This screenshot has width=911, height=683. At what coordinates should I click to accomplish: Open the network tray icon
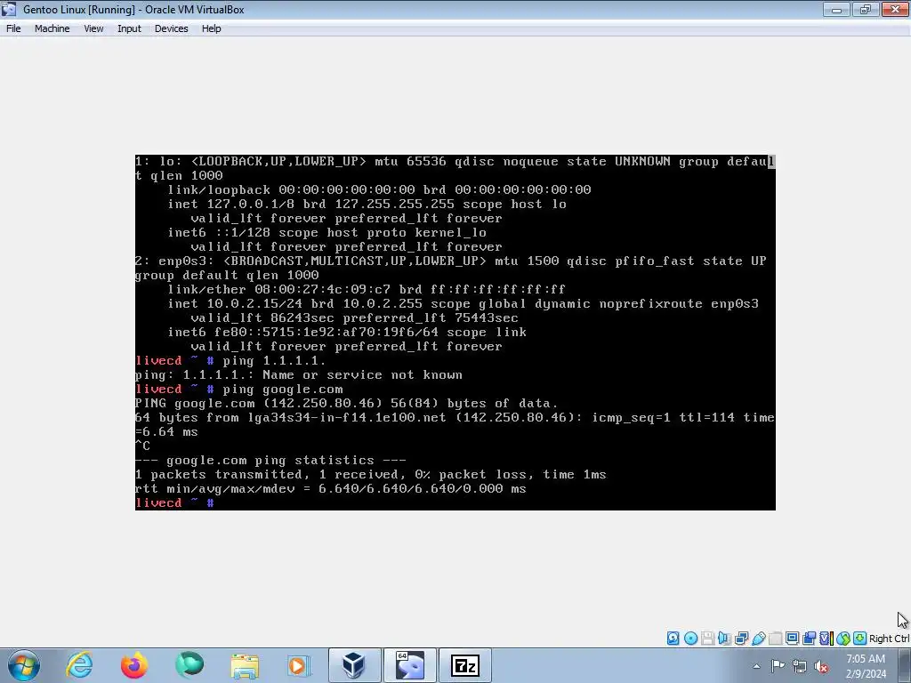coord(800,666)
